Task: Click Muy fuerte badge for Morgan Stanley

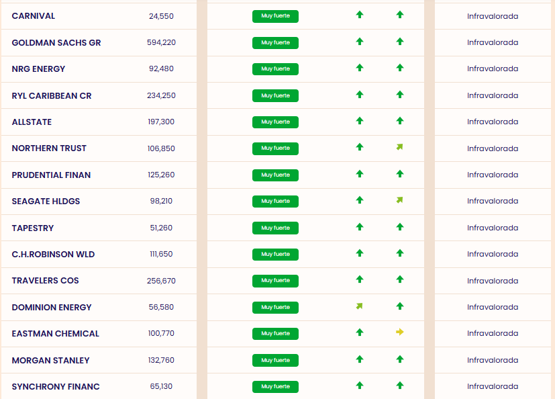Action: pyautogui.click(x=275, y=360)
